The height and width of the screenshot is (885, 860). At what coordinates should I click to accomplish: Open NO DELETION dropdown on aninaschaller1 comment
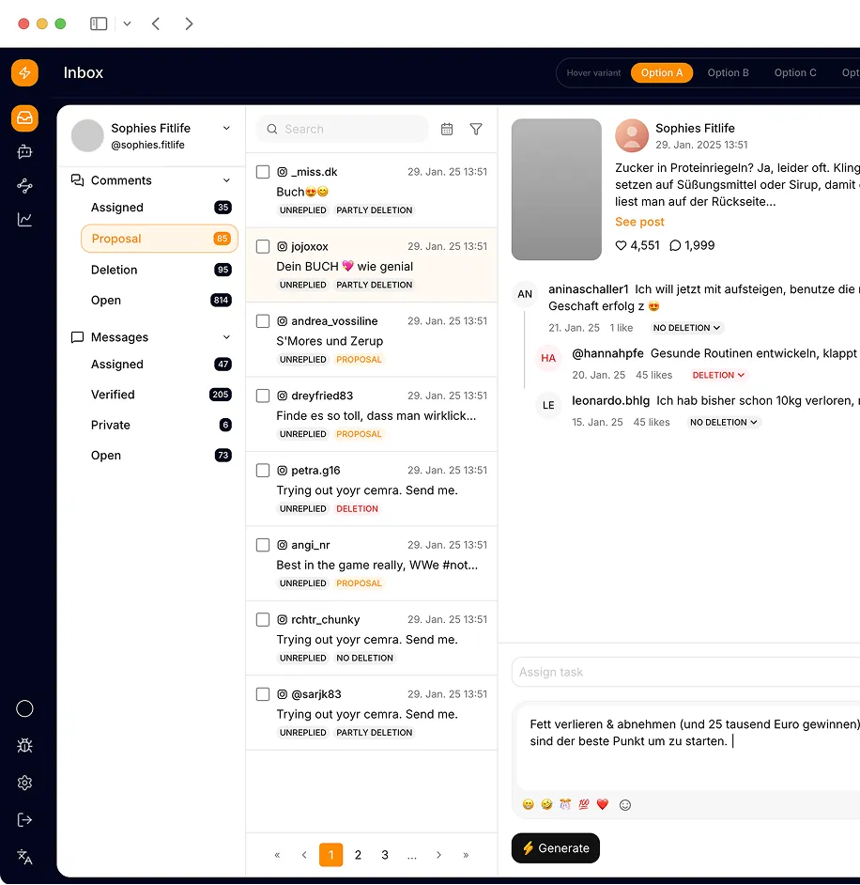pos(686,328)
